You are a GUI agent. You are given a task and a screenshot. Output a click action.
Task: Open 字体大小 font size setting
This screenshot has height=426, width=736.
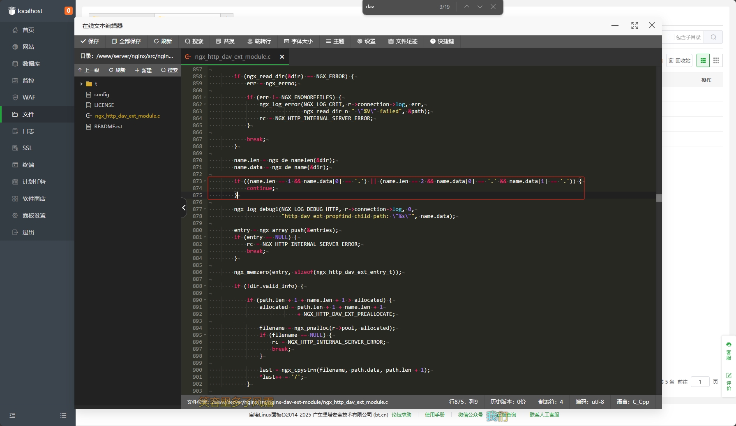point(298,41)
